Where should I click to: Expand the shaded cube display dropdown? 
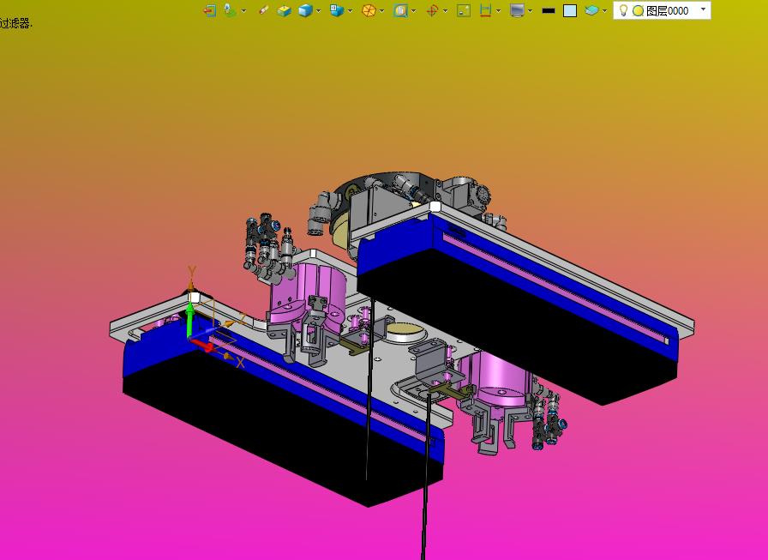[319, 11]
